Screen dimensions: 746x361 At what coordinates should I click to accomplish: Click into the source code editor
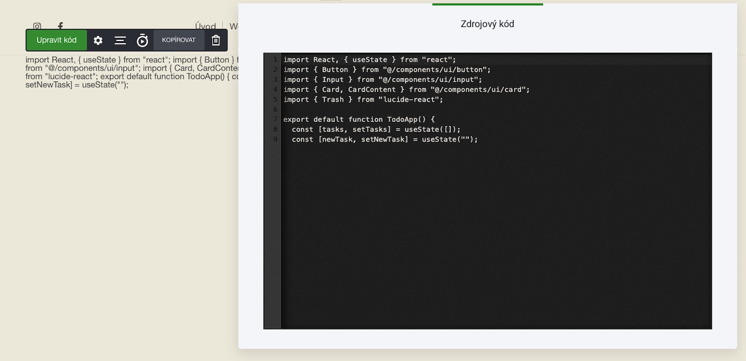(488, 191)
